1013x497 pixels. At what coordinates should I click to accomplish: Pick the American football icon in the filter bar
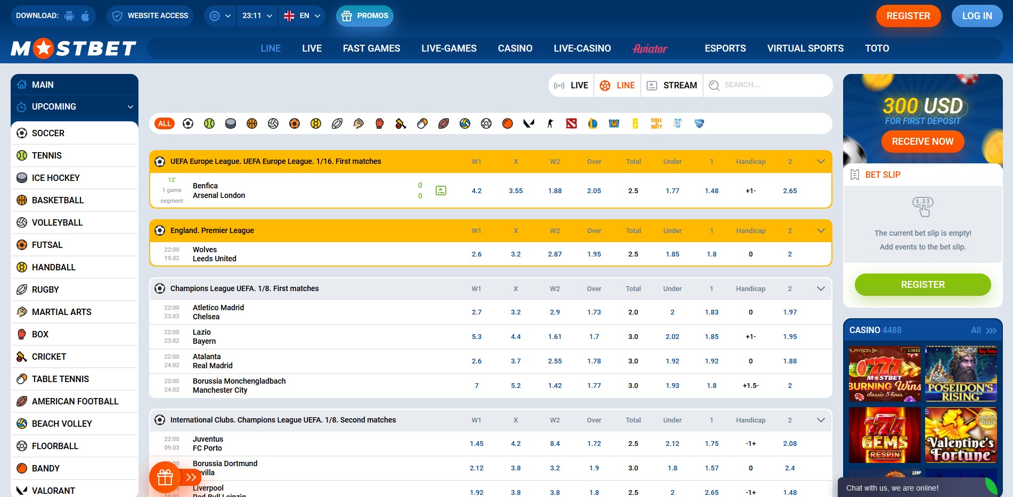444,123
